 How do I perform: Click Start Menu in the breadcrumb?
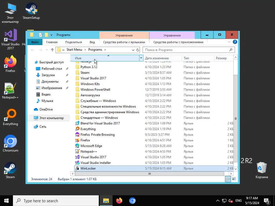click(74, 50)
